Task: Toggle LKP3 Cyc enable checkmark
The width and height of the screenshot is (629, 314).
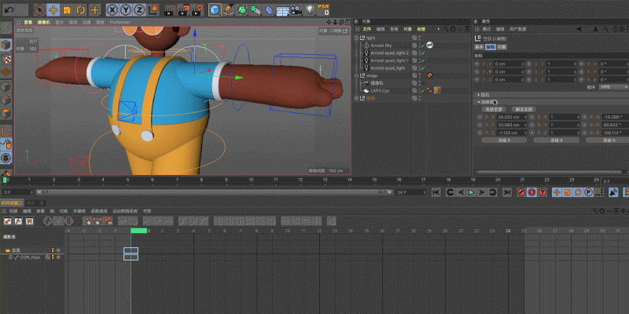Action: [x=422, y=90]
